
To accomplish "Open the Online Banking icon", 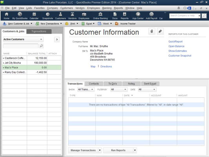I will point(100,16).
